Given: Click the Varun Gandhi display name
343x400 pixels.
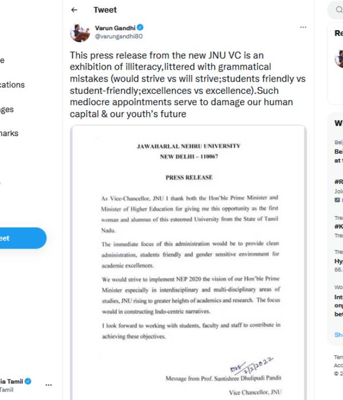Looking at the screenshot, I should pyautogui.click(x=115, y=27).
